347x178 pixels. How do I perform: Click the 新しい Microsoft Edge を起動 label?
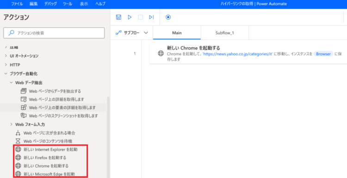[x=49, y=174]
